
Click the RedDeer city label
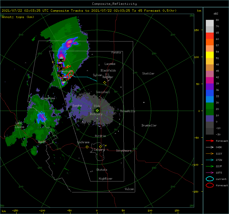pyautogui.click(x=108, y=77)
